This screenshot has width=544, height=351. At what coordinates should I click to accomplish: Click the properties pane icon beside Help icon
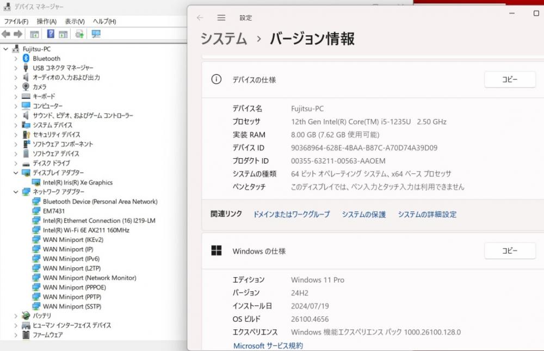coord(63,34)
